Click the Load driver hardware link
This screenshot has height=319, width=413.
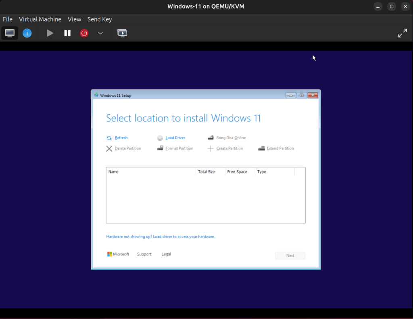[160, 236]
